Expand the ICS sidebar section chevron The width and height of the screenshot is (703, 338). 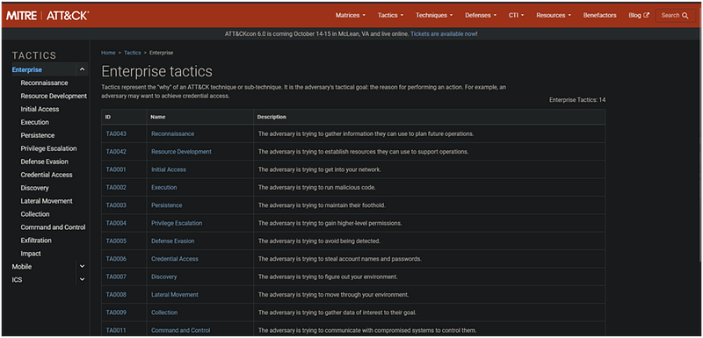click(82, 279)
